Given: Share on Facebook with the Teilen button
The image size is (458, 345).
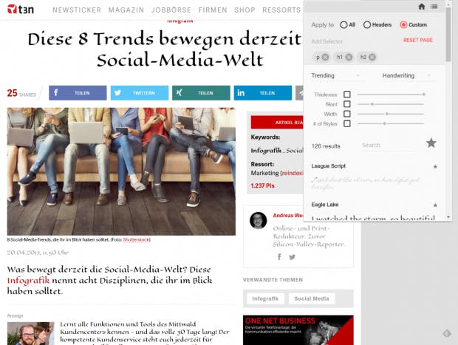Looking at the screenshot, I should point(78,93).
